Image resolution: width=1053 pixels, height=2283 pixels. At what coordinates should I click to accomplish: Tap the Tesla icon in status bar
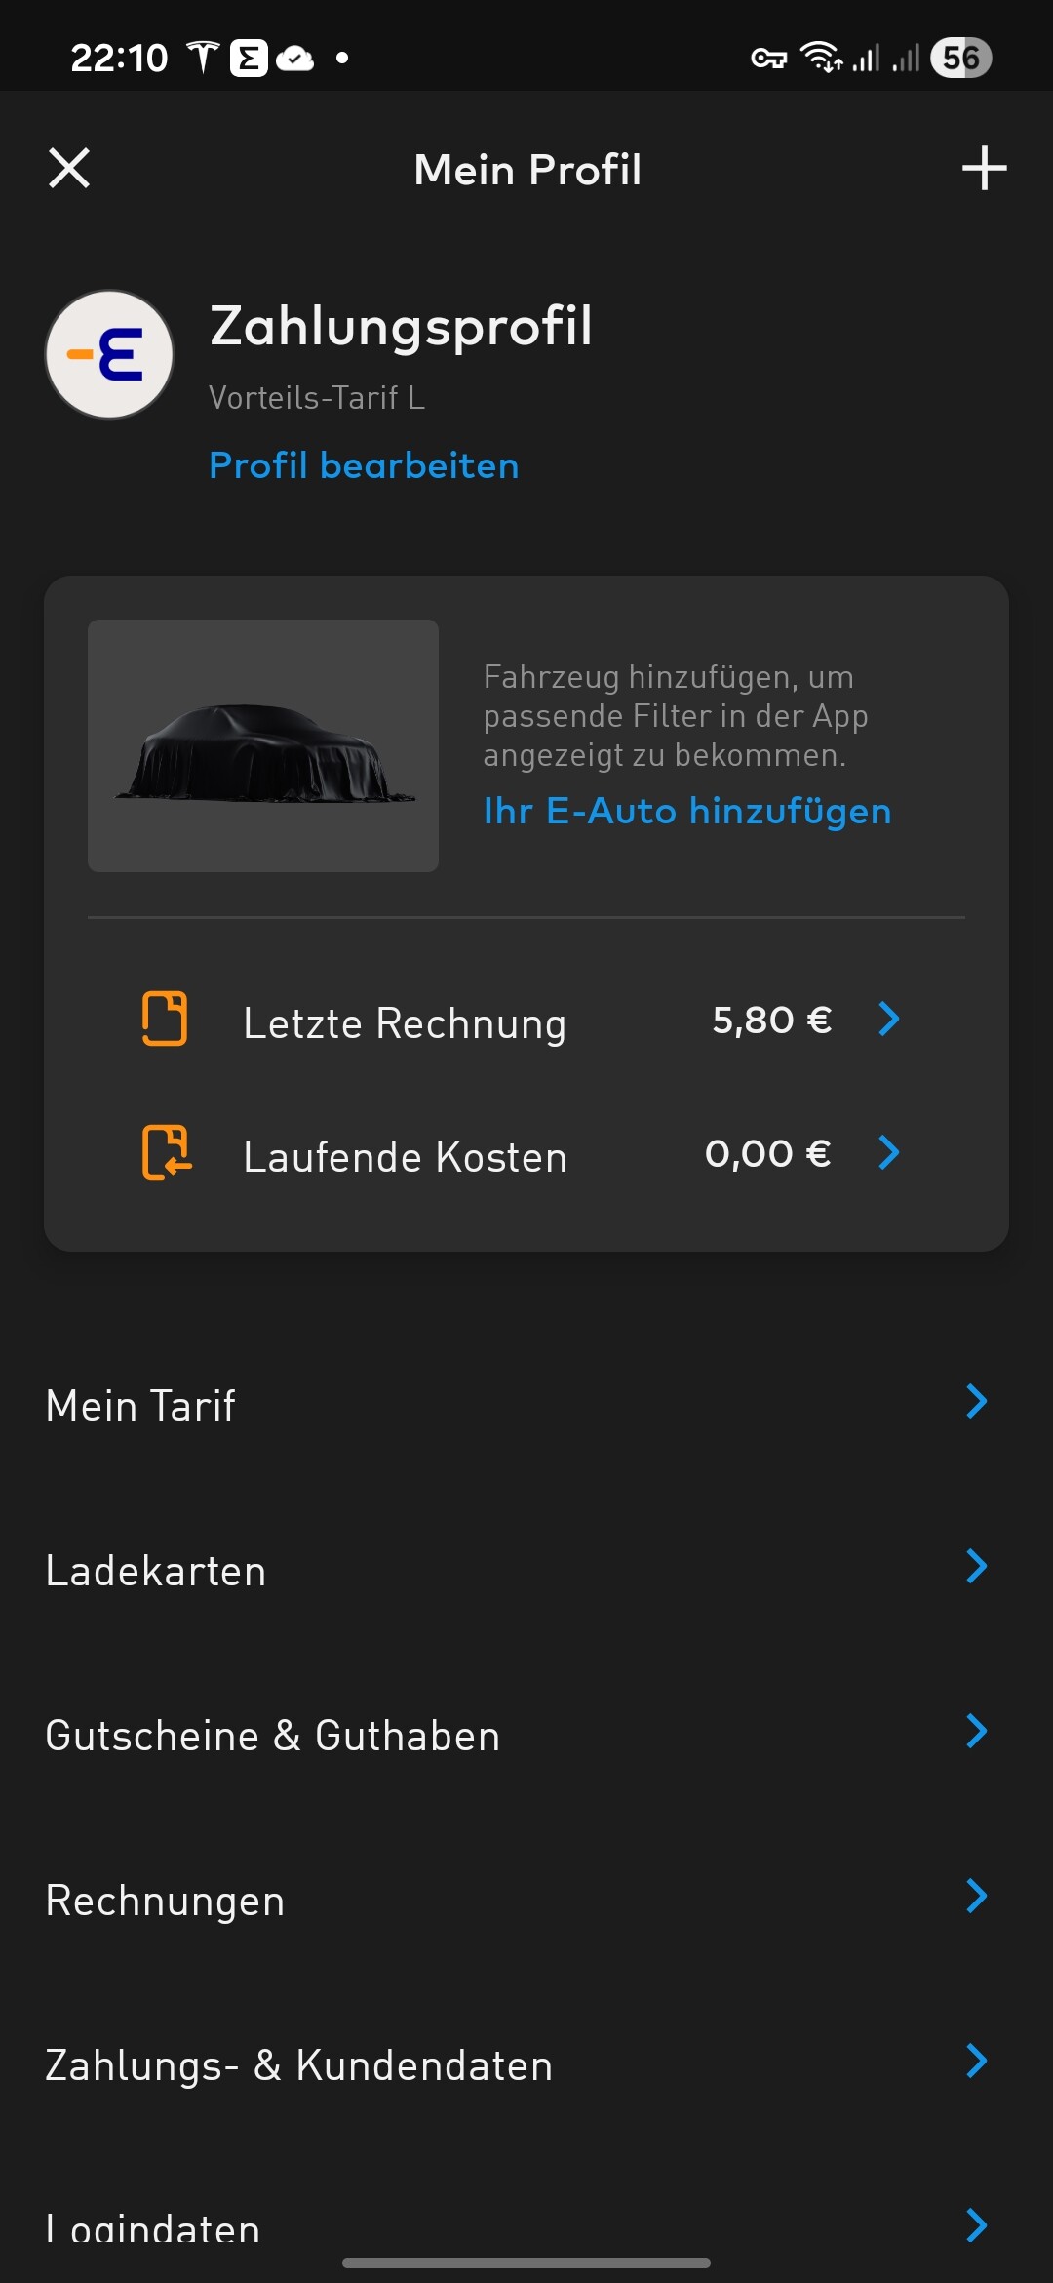pos(203,59)
